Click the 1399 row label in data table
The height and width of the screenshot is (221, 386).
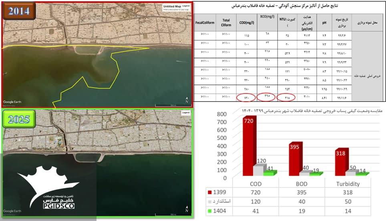point(219,192)
